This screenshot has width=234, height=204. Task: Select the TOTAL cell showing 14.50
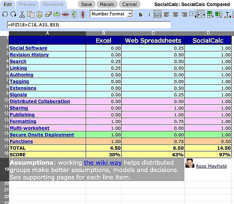click(x=208, y=148)
